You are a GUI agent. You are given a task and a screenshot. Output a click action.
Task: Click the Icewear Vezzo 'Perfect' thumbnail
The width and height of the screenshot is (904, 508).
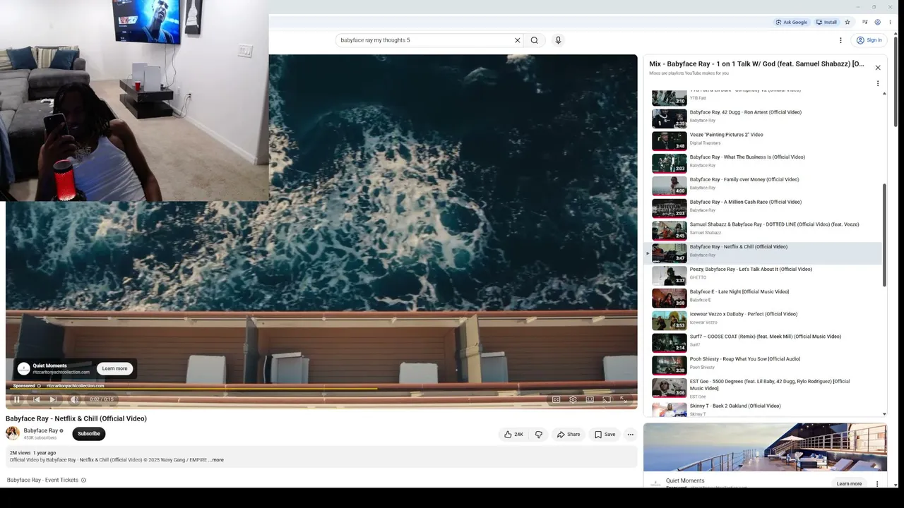[669, 320]
